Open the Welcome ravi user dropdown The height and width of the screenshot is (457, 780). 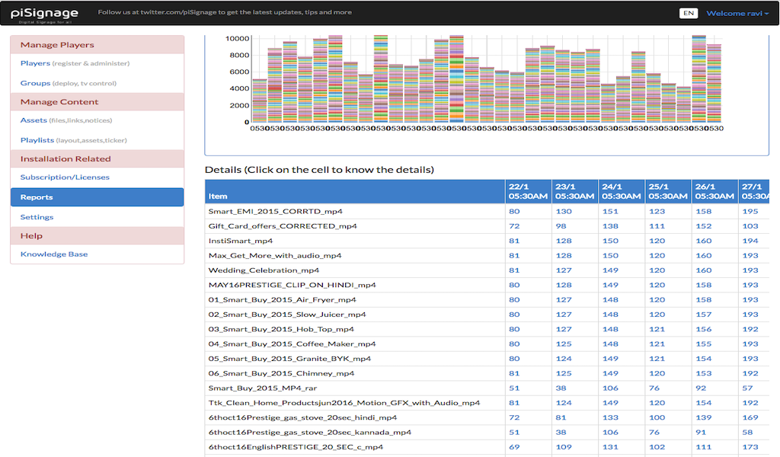[x=737, y=14]
